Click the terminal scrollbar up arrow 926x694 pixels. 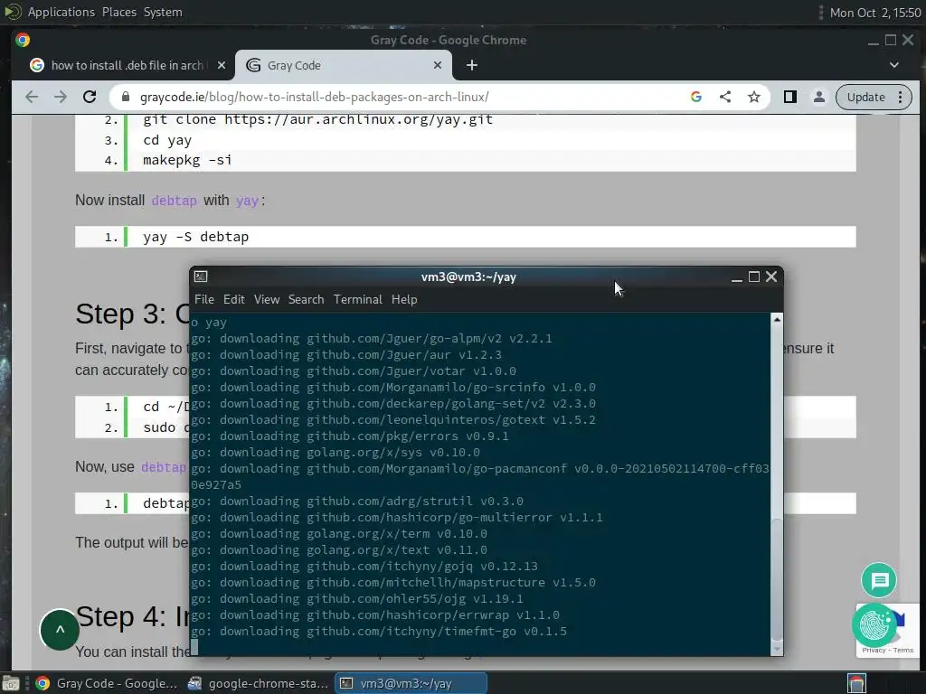[777, 319]
